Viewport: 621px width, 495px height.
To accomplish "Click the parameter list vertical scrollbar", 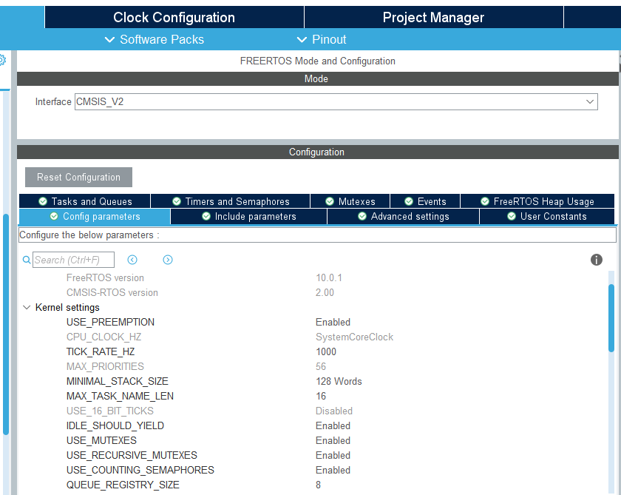I will coord(611,318).
